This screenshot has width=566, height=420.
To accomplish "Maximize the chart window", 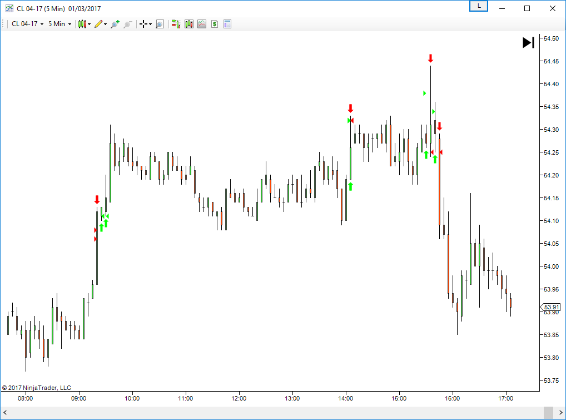I will pyautogui.click(x=527, y=8).
